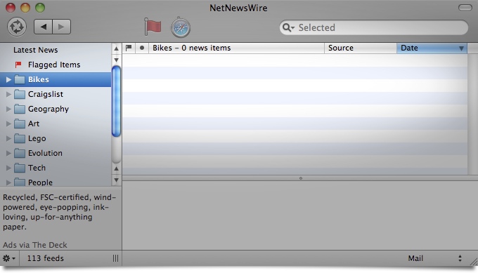Sort by the unread dot column header
478x273 pixels.
pyautogui.click(x=142, y=48)
